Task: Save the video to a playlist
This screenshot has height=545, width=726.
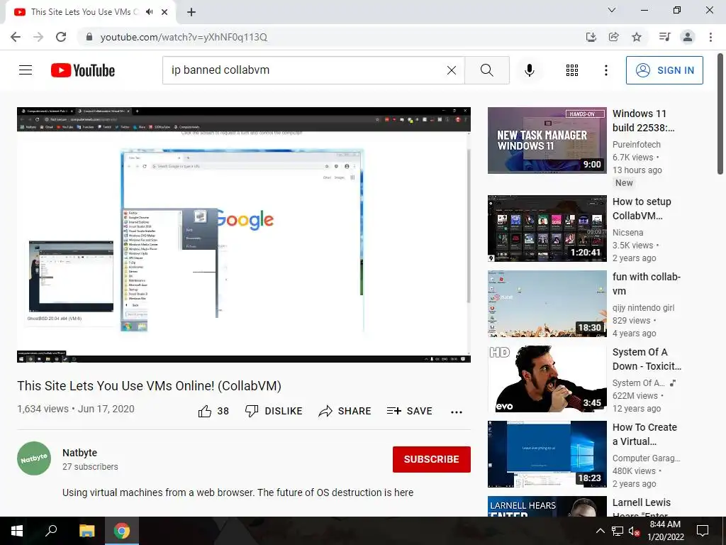Action: [409, 411]
